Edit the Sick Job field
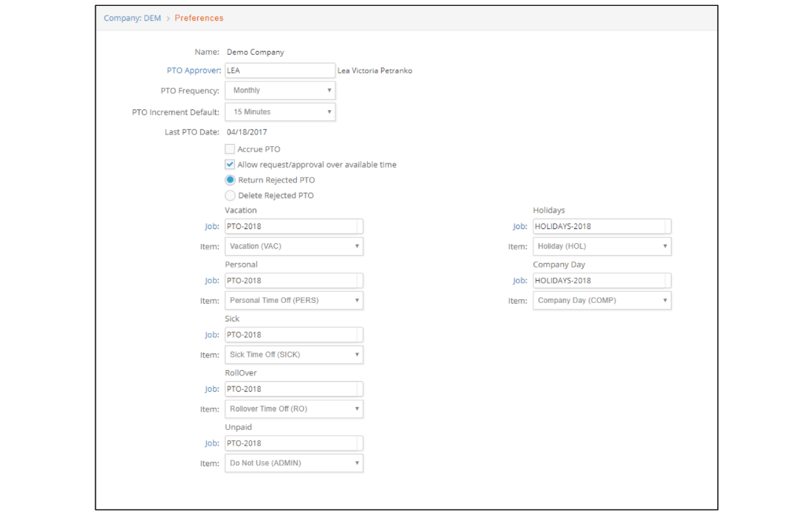 pos(293,335)
